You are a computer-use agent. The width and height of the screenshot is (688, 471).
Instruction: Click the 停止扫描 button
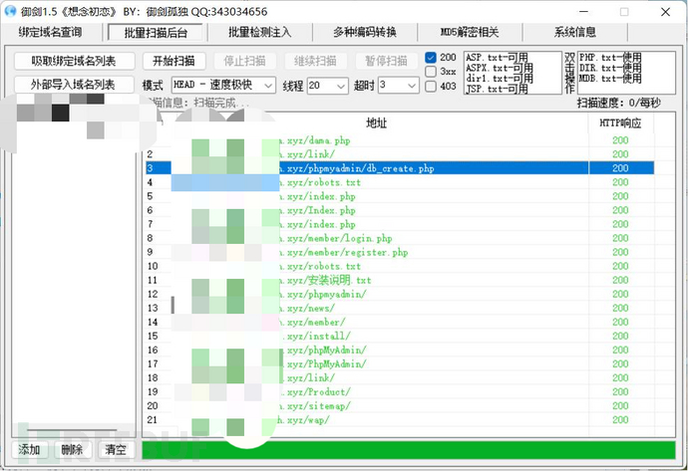pyautogui.click(x=245, y=61)
